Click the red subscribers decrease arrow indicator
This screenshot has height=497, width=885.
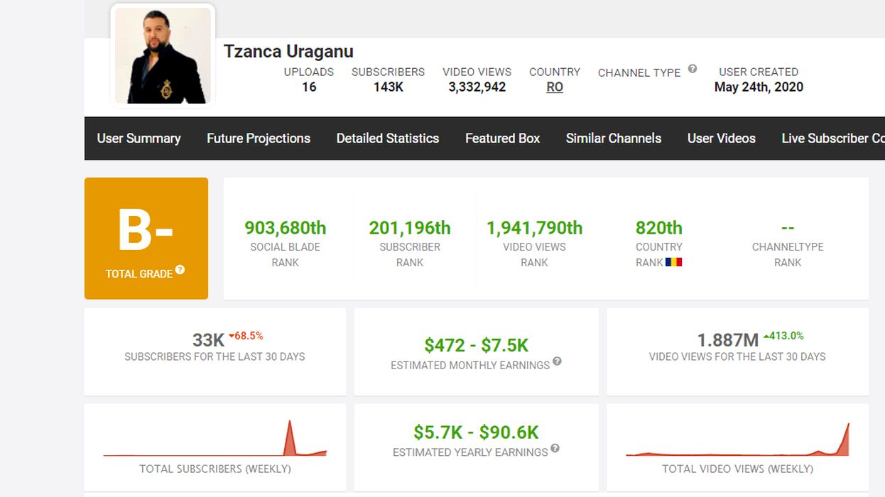(232, 336)
